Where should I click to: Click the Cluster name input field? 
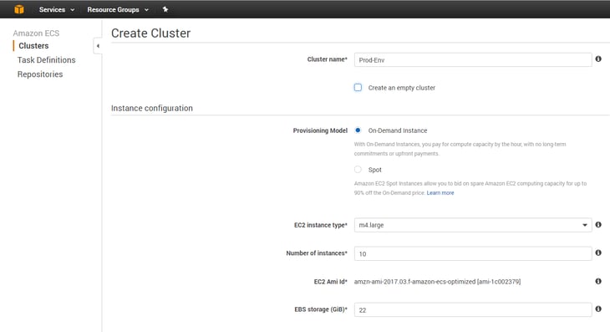pyautogui.click(x=473, y=60)
